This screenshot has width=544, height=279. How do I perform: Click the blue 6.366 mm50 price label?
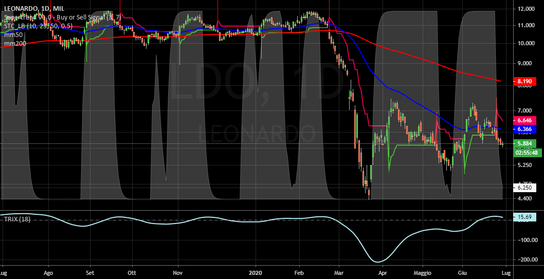[524, 129]
